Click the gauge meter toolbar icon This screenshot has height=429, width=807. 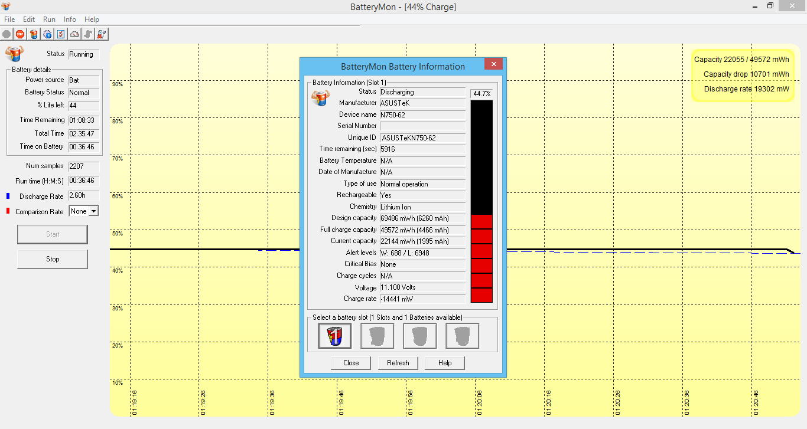point(74,34)
